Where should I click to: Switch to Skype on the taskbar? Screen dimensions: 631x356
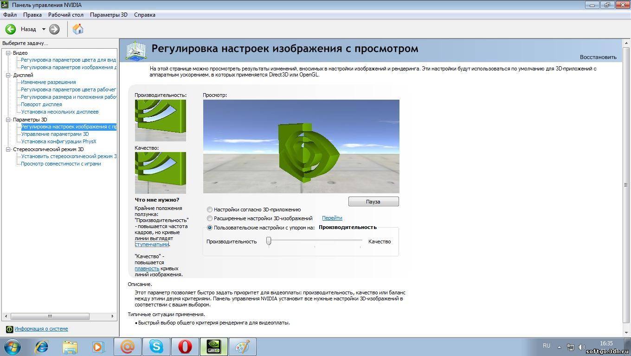tap(156, 347)
